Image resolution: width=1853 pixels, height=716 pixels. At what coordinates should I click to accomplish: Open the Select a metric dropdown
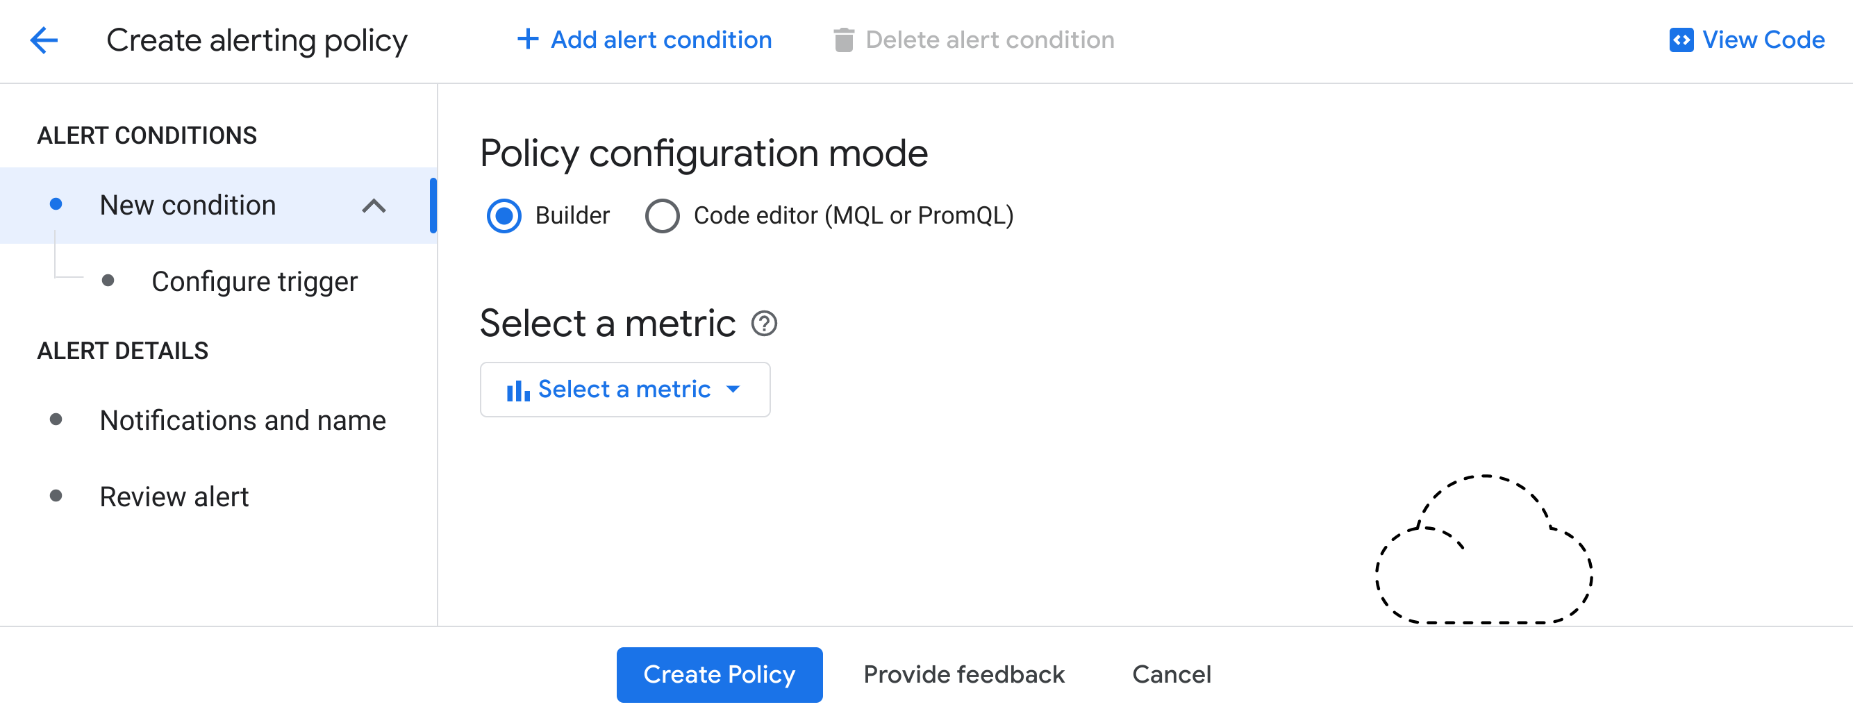pos(624,390)
